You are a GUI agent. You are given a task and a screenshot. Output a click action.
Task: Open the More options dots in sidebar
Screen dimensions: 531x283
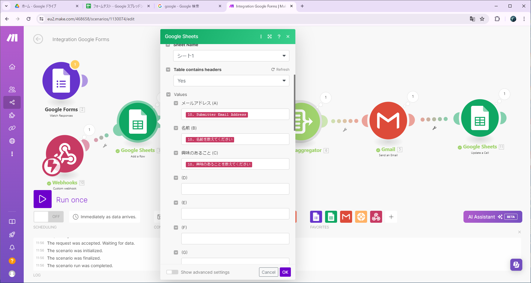[12, 154]
